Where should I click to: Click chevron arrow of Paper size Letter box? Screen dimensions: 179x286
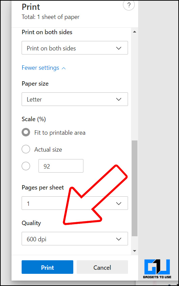pos(119,100)
